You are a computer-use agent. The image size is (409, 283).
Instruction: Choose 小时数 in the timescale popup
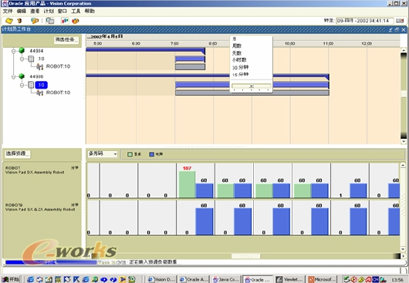coord(239,60)
